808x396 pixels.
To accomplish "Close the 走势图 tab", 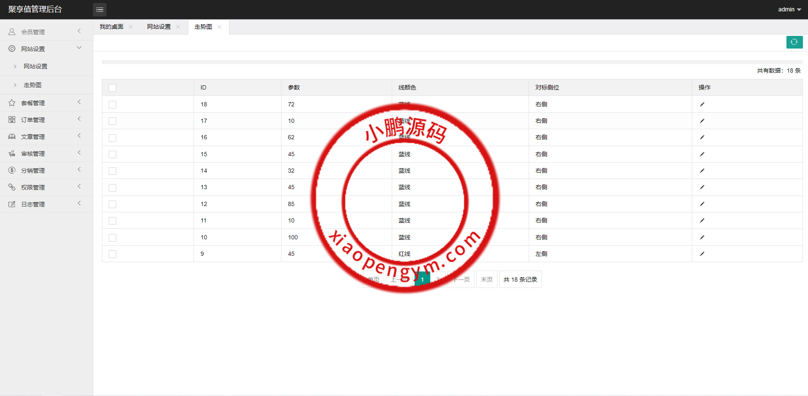I will tap(219, 27).
